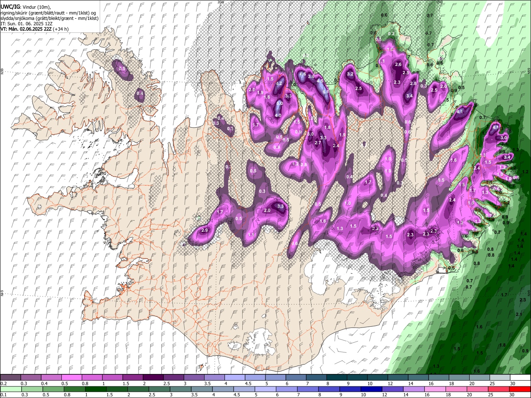Select the '2.7' snowfall value on the map
This screenshot has height=398, width=531.
tap(318, 143)
